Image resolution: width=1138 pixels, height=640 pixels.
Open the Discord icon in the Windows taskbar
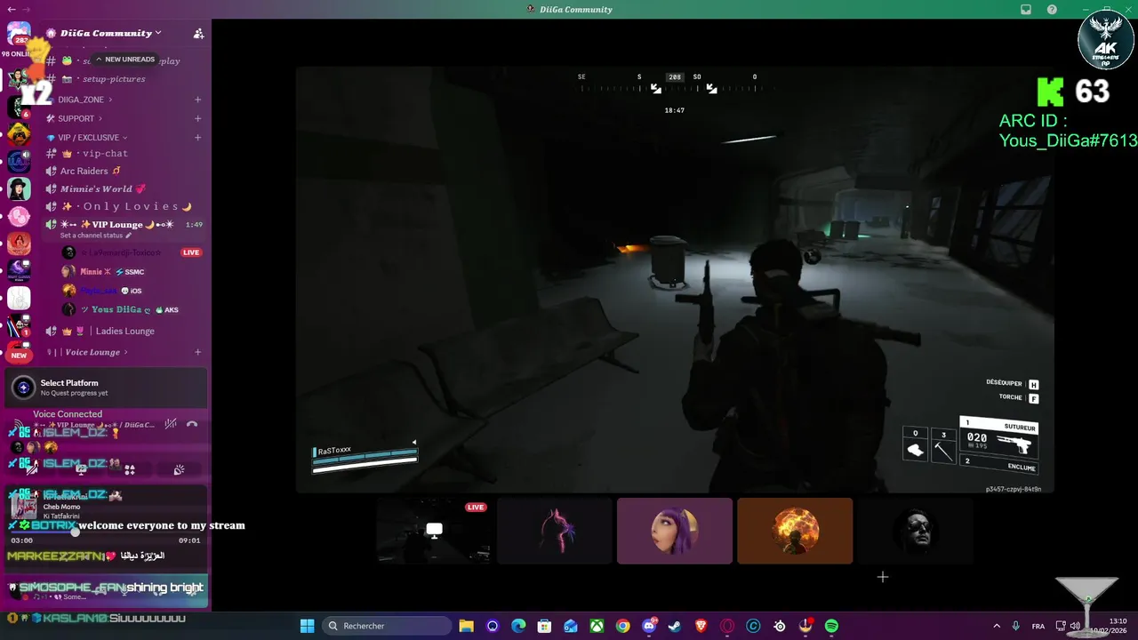pos(649,626)
